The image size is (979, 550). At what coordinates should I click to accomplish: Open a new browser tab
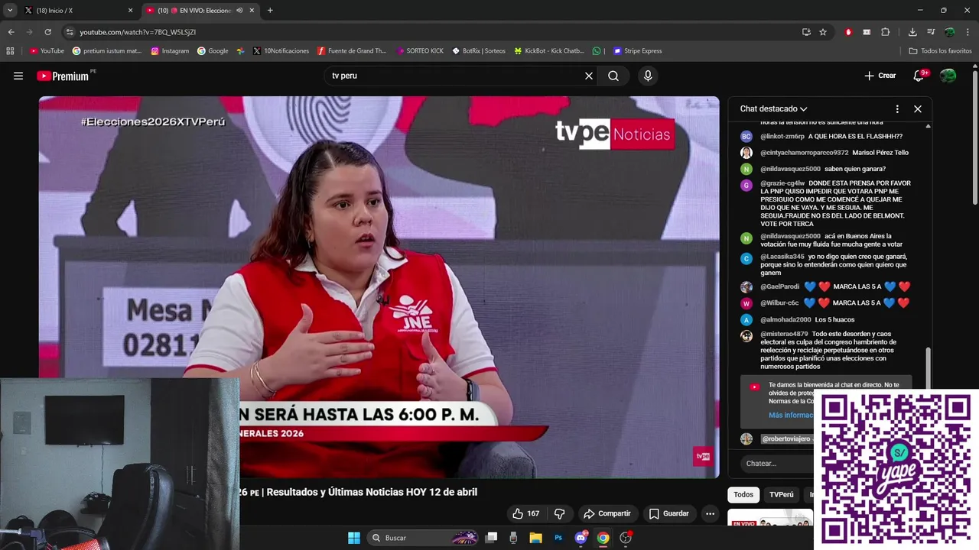click(x=270, y=11)
